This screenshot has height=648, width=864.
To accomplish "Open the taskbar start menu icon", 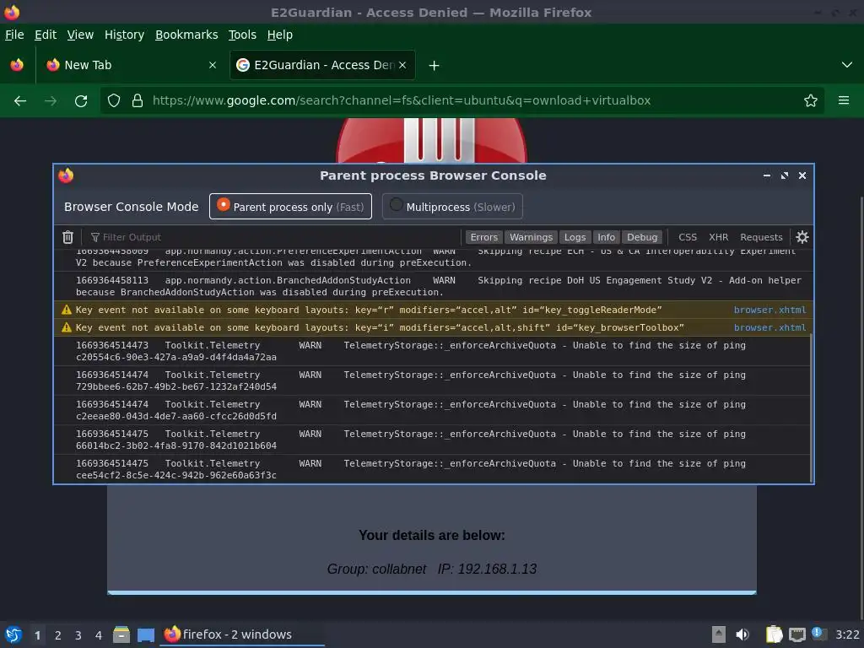I will pos(13,634).
